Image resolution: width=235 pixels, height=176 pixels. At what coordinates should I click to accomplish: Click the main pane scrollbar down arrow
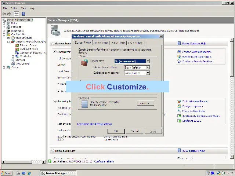click(232, 157)
